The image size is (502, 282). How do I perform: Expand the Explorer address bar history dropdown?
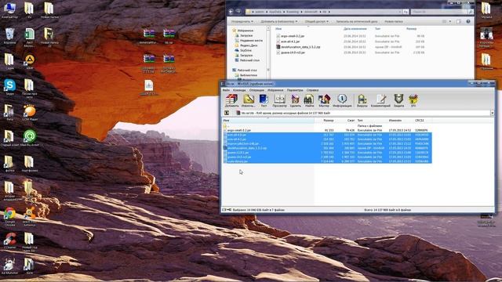pos(400,12)
